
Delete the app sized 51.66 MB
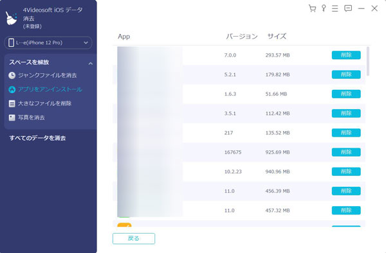tap(346, 94)
